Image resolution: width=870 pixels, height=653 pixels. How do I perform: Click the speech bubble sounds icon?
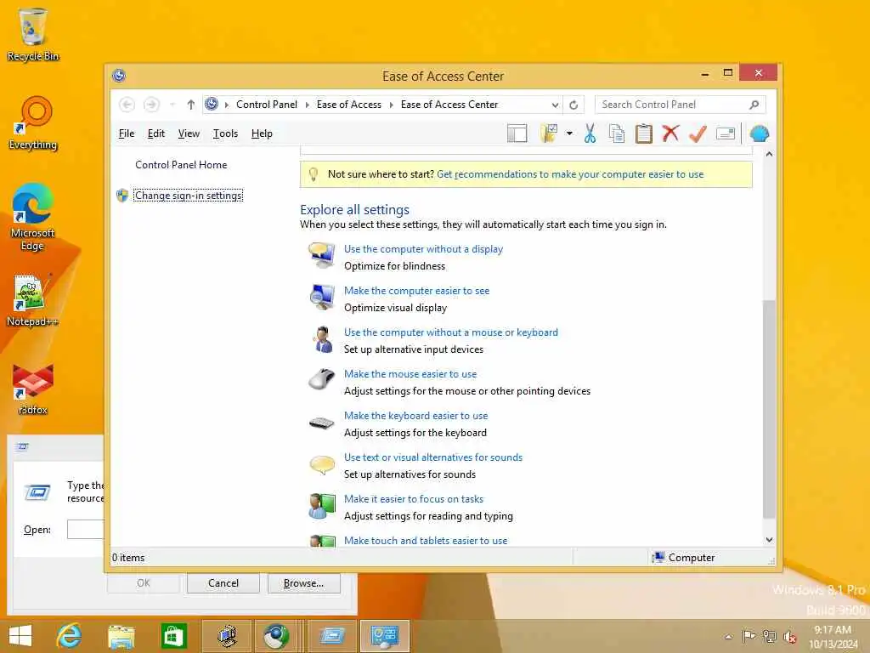tap(322, 465)
